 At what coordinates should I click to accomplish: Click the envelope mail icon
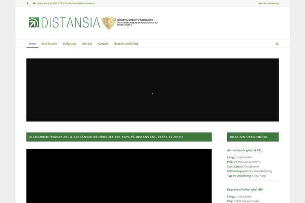click(x=34, y=4)
